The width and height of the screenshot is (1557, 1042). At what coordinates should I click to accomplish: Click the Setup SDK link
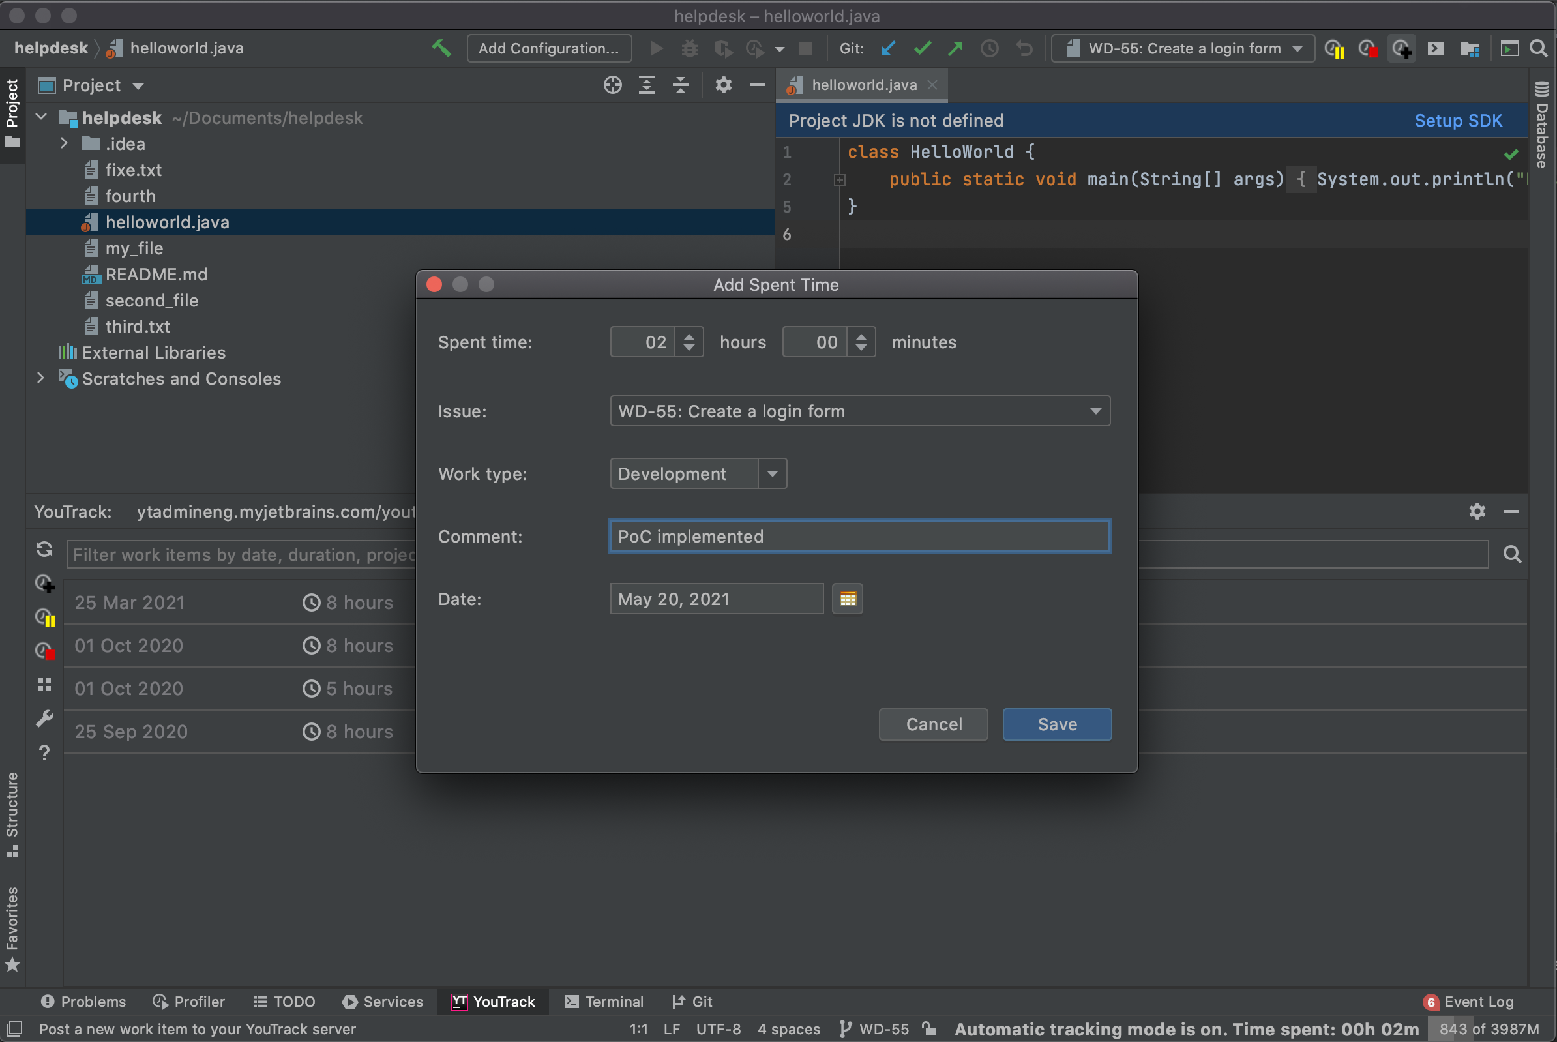point(1458,120)
